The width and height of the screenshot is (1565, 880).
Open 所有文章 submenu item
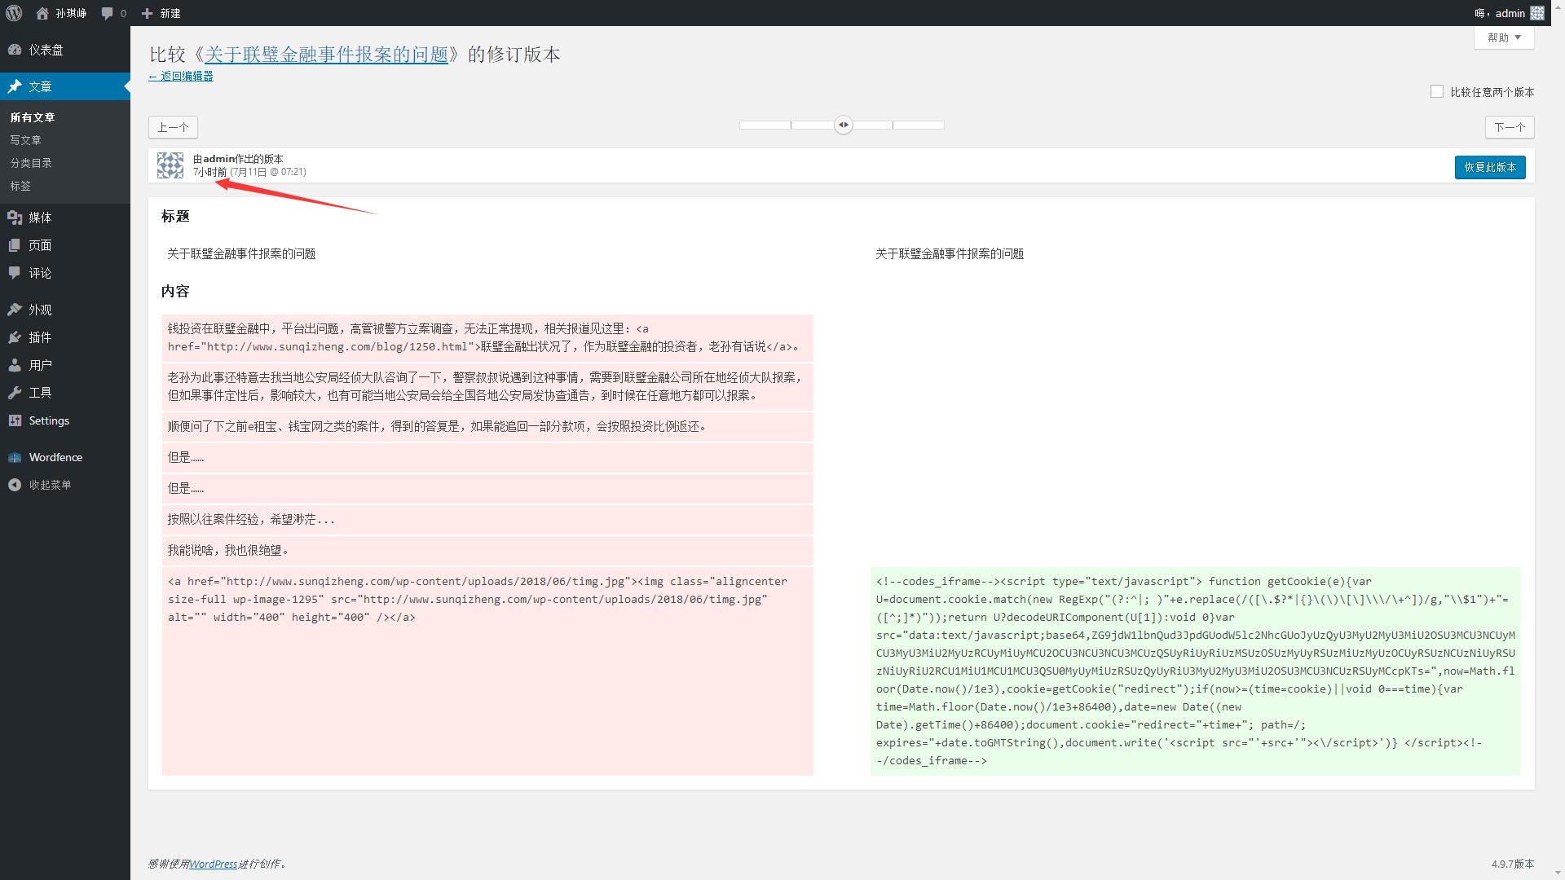point(33,117)
